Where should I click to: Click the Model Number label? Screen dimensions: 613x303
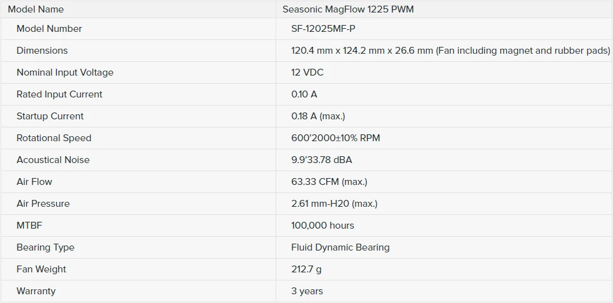(x=49, y=29)
